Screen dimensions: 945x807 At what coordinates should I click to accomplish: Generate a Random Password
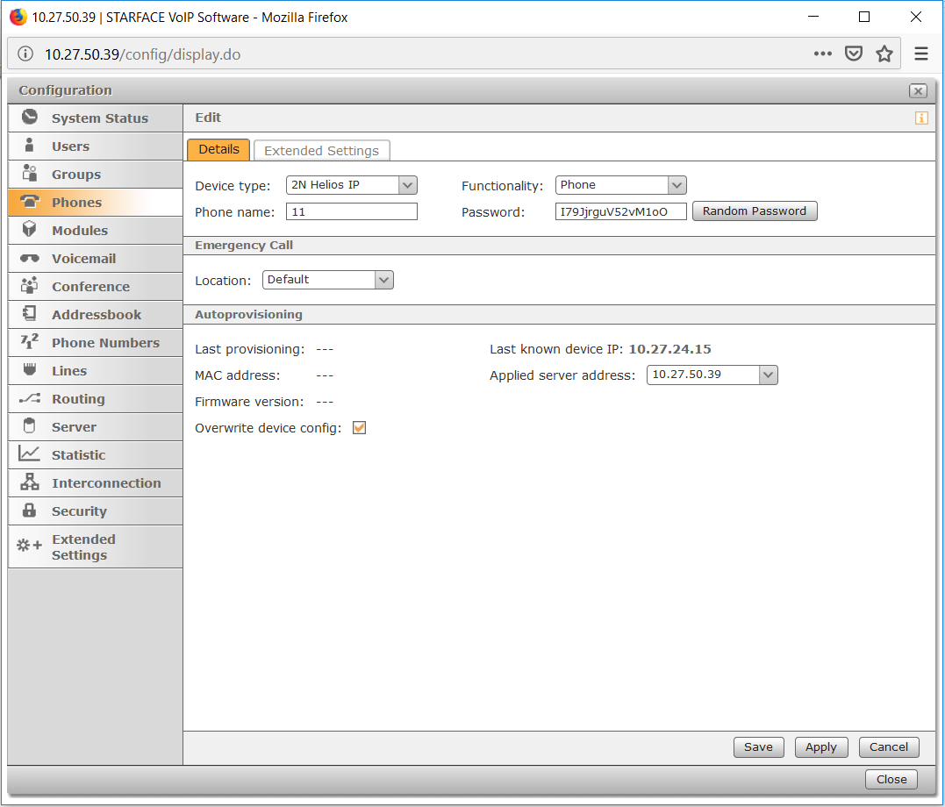click(x=755, y=211)
